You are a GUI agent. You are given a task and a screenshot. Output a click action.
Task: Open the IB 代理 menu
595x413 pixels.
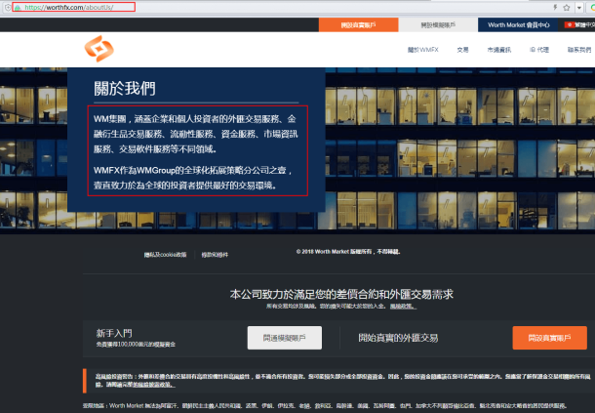[539, 50]
